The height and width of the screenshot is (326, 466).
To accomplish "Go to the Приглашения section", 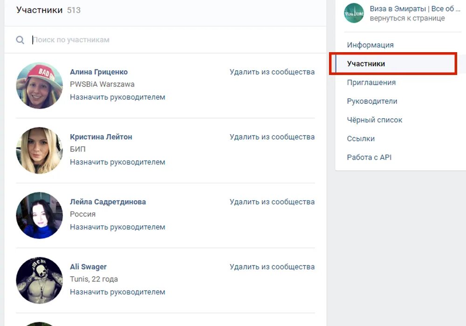I will point(371,82).
